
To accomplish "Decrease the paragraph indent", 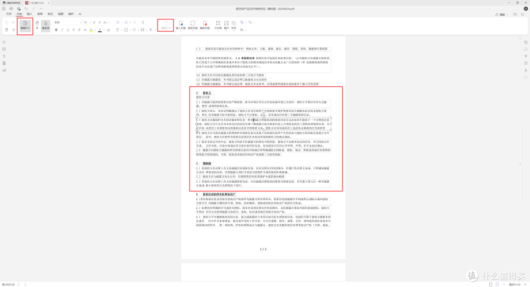I will tap(134, 23).
